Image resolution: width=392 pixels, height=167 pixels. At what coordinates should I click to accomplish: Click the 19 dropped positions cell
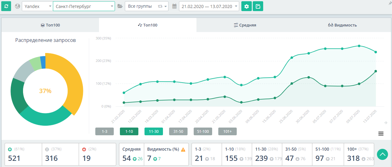pos(97,154)
